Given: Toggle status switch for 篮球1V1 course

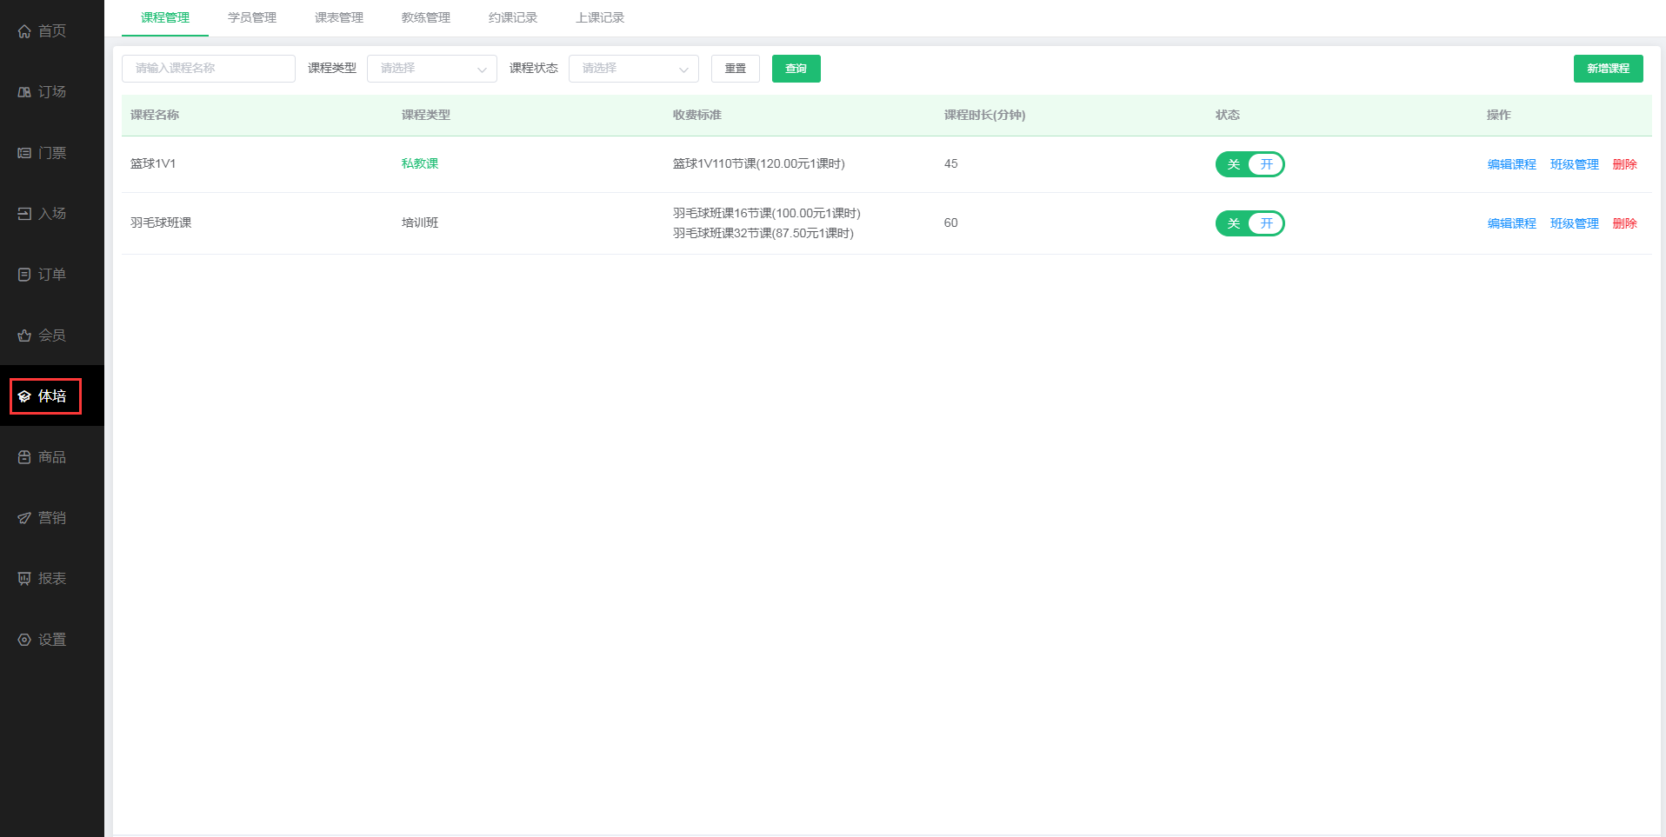Looking at the screenshot, I should [1249, 164].
